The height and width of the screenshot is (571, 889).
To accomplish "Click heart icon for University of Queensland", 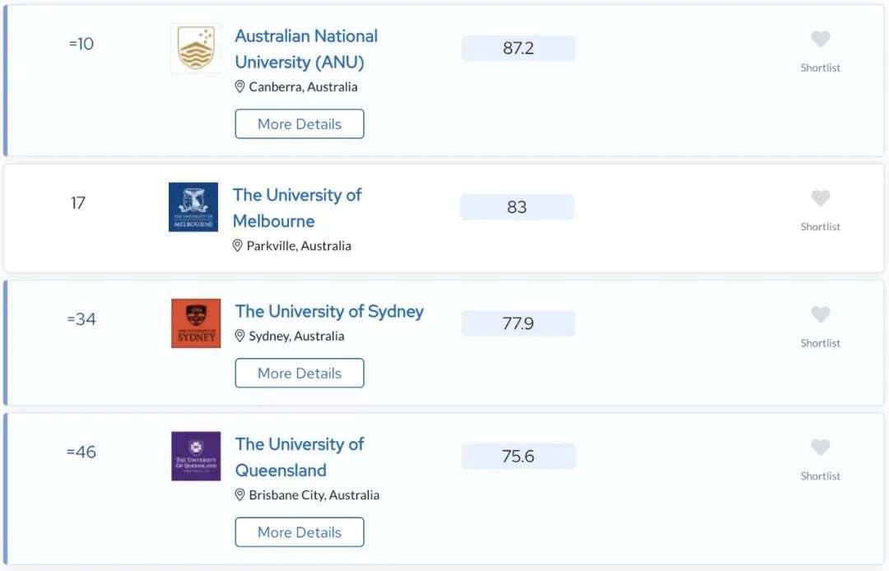I will point(820,448).
